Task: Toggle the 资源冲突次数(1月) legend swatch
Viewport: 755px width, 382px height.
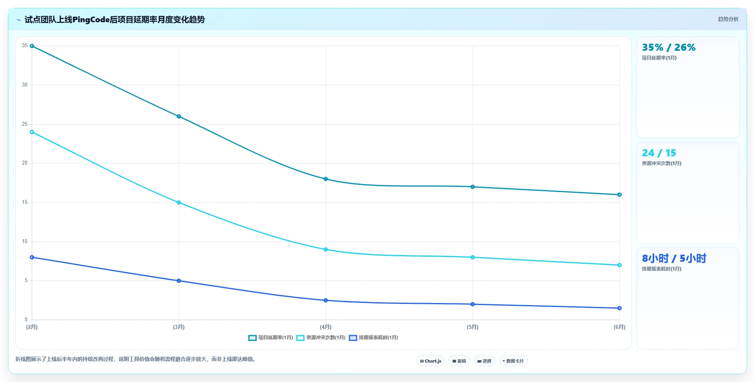Action: pos(300,338)
